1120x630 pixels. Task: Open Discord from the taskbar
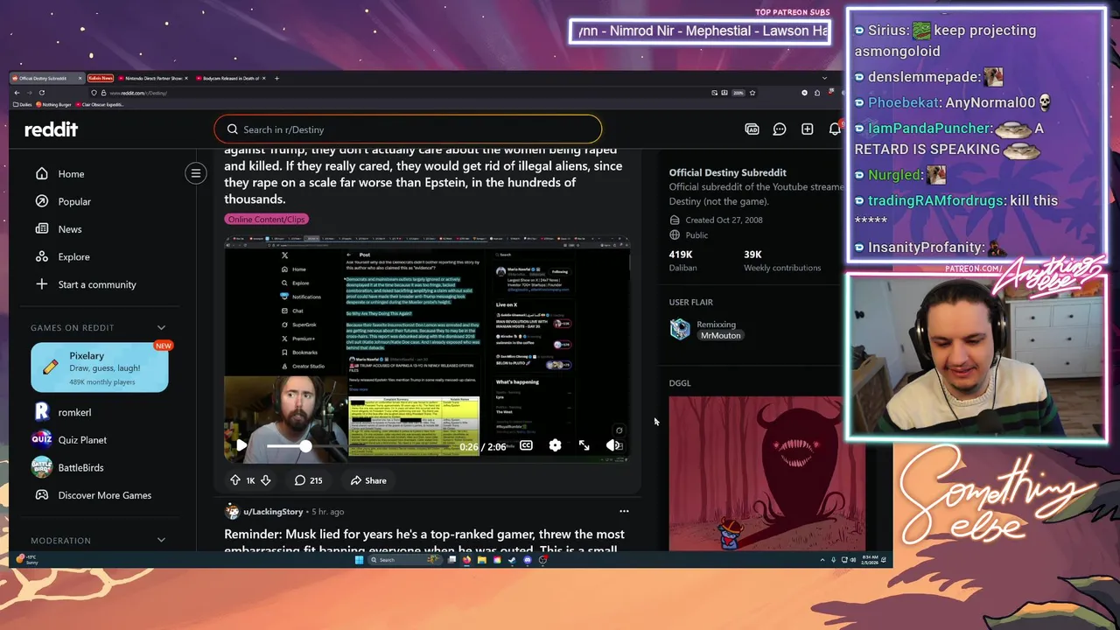528,560
